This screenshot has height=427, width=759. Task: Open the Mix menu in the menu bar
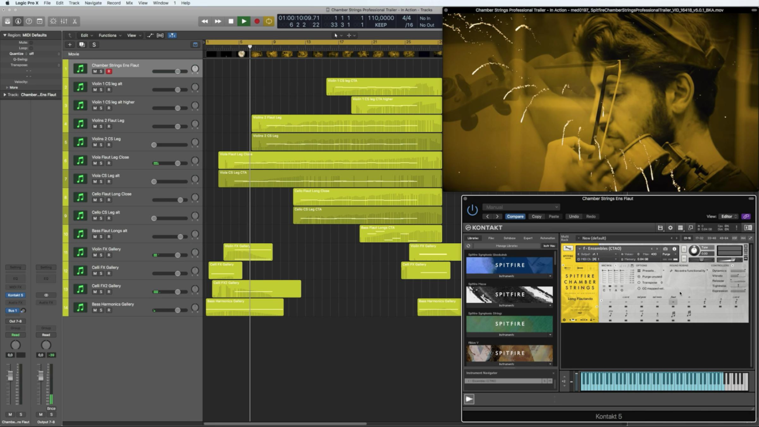[129, 3]
